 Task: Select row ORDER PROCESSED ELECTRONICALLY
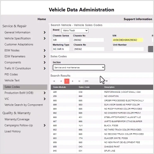point(102,101)
